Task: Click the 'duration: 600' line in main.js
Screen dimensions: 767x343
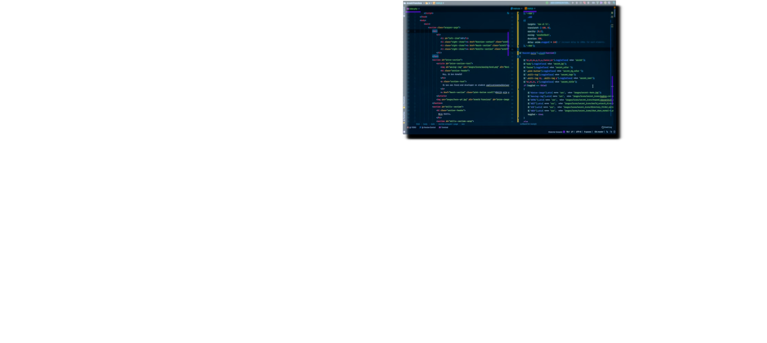Action: [x=535, y=39]
